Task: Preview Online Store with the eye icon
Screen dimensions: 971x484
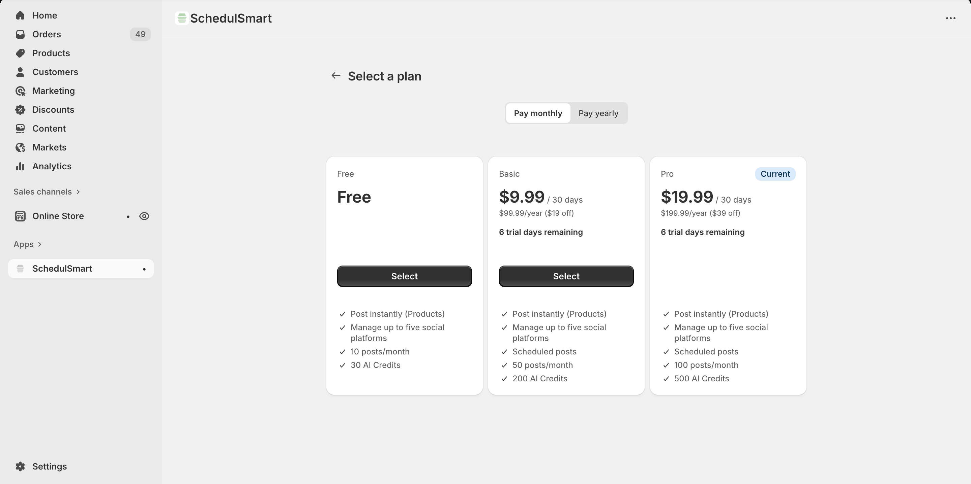Action: coord(144,216)
